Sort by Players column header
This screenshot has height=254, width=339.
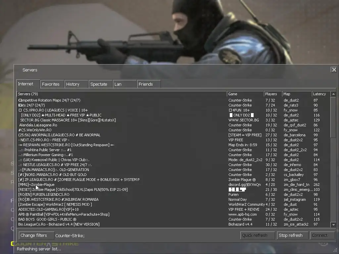(x=273, y=94)
